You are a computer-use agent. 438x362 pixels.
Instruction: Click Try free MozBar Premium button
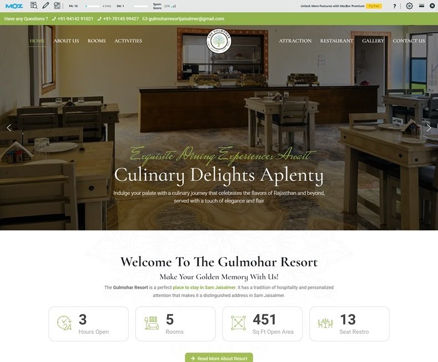[374, 6]
